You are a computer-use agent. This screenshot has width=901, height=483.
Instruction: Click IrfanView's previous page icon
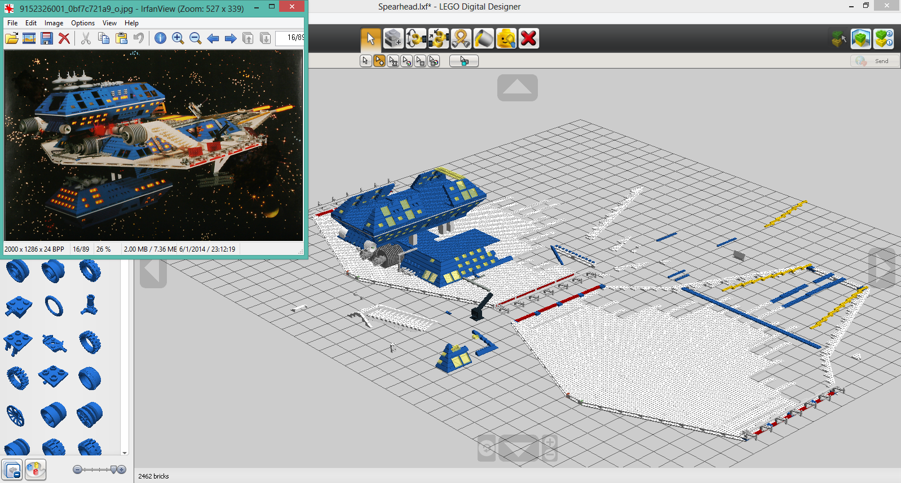[248, 38]
